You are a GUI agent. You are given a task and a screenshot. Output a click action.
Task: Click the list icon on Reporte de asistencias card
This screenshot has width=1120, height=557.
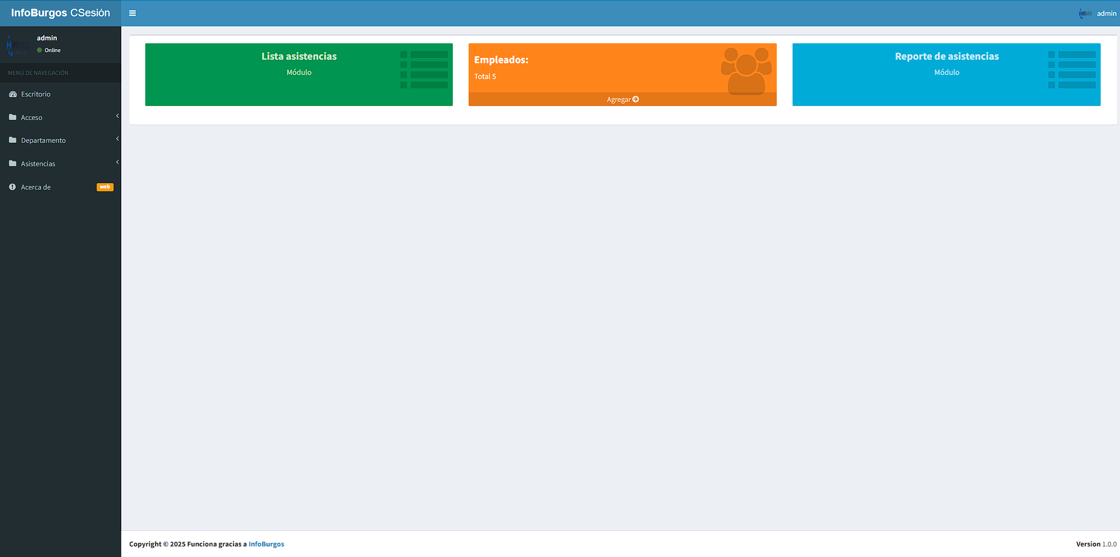[1072, 70]
